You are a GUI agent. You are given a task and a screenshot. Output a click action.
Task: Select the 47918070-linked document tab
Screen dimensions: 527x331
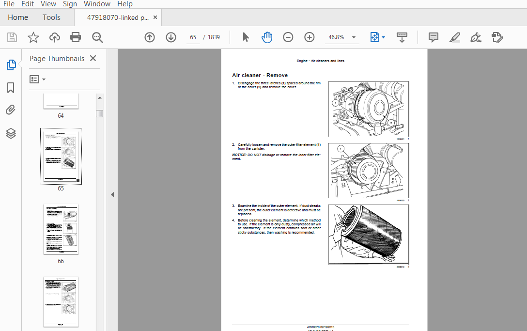pos(118,17)
